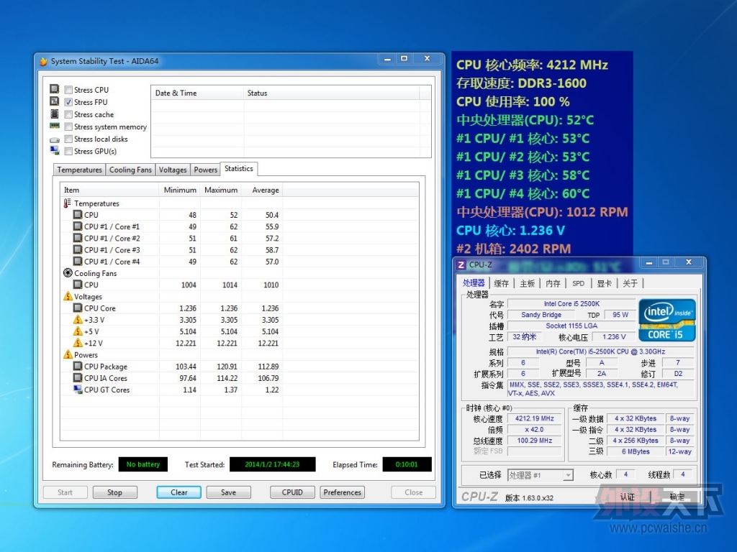
Task: Click the monitor icon beside Stress GPU(s)
Action: (x=55, y=151)
